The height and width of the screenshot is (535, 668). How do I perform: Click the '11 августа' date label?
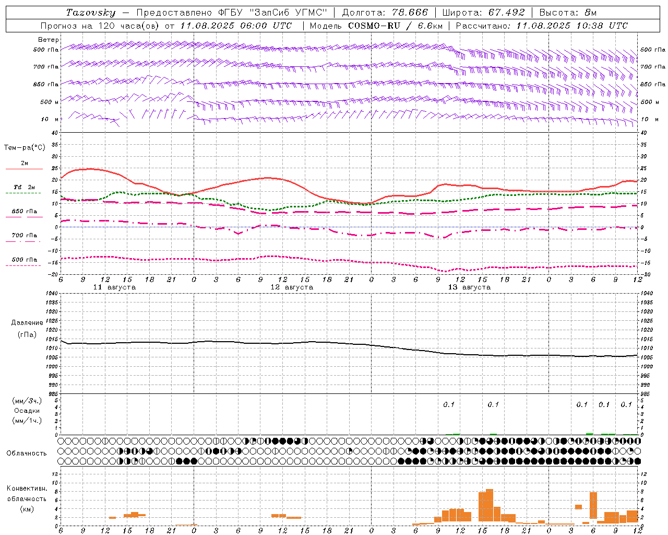pyautogui.click(x=114, y=287)
